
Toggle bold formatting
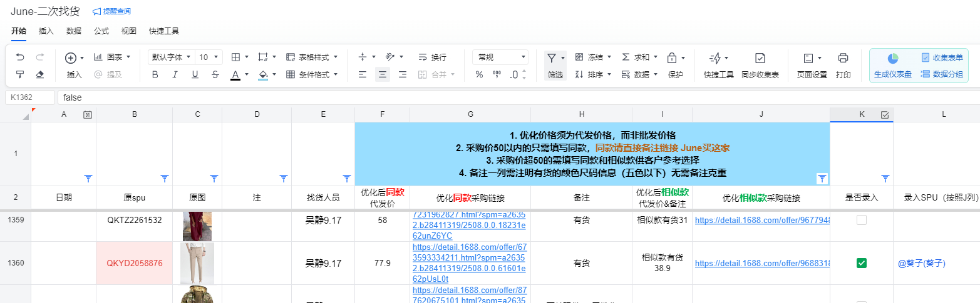tap(155, 75)
